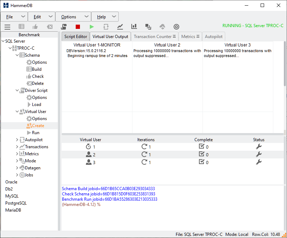Click the jobs target toolbar icon
This screenshot has width=287, height=238.
(176, 27)
